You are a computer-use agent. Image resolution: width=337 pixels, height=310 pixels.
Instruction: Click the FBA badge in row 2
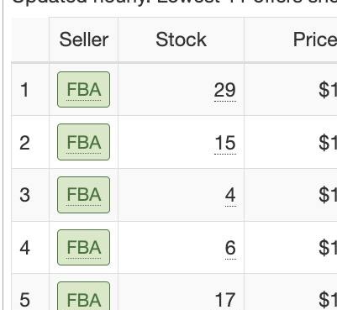83,142
